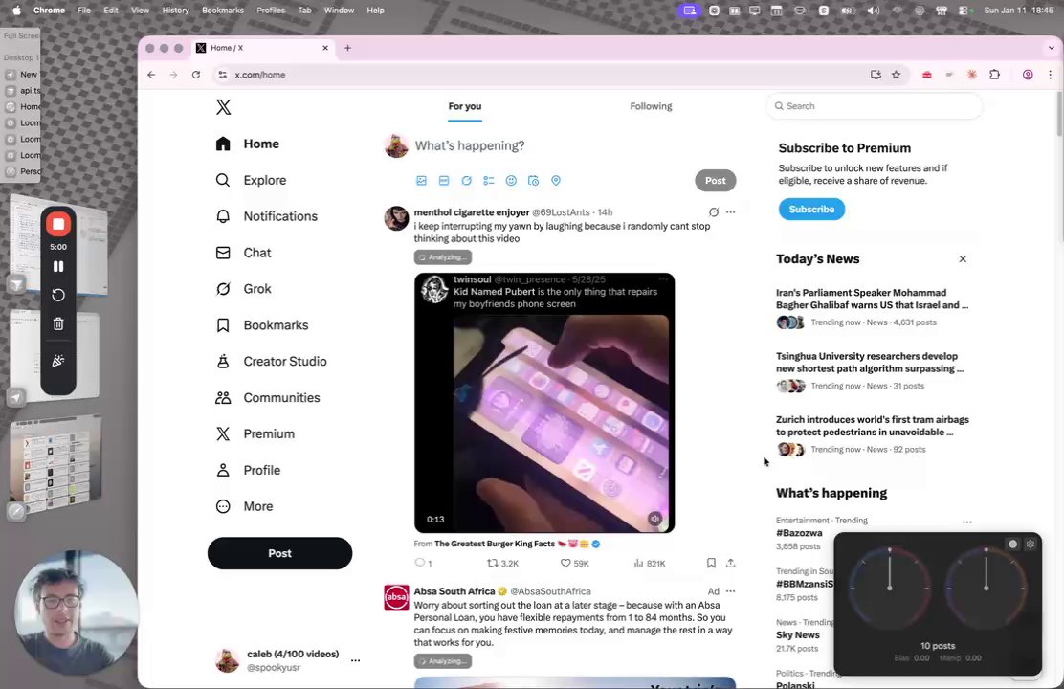Click the blue Subscribe button
The width and height of the screenshot is (1064, 689).
pos(811,209)
